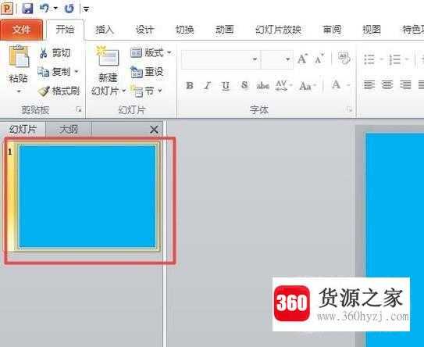424x347 pixels.
Task: Open the File menu button
Action: (21, 30)
